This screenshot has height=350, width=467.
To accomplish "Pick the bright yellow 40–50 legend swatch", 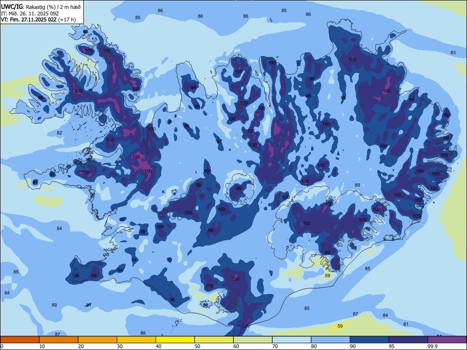I will 175,340.
